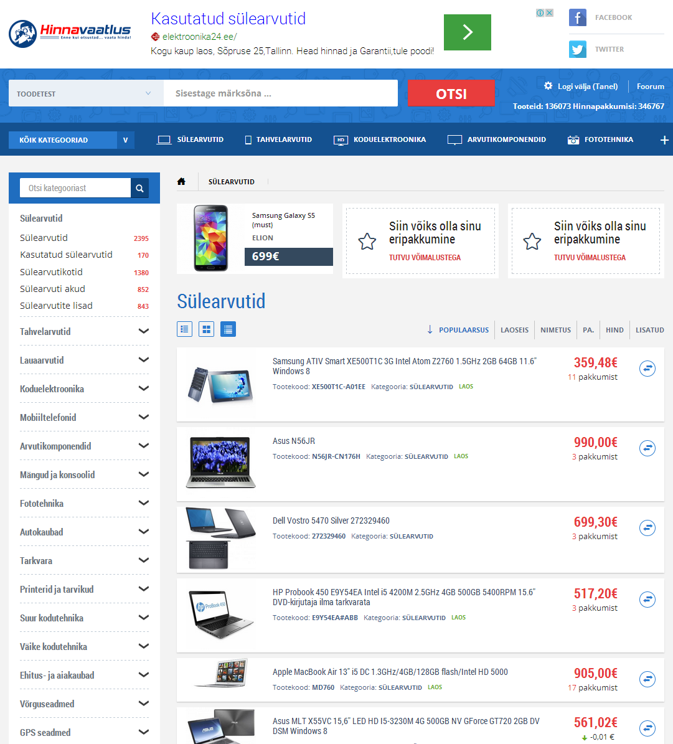Click compare icon for HP Probook 450
The image size is (673, 744).
coord(647,600)
